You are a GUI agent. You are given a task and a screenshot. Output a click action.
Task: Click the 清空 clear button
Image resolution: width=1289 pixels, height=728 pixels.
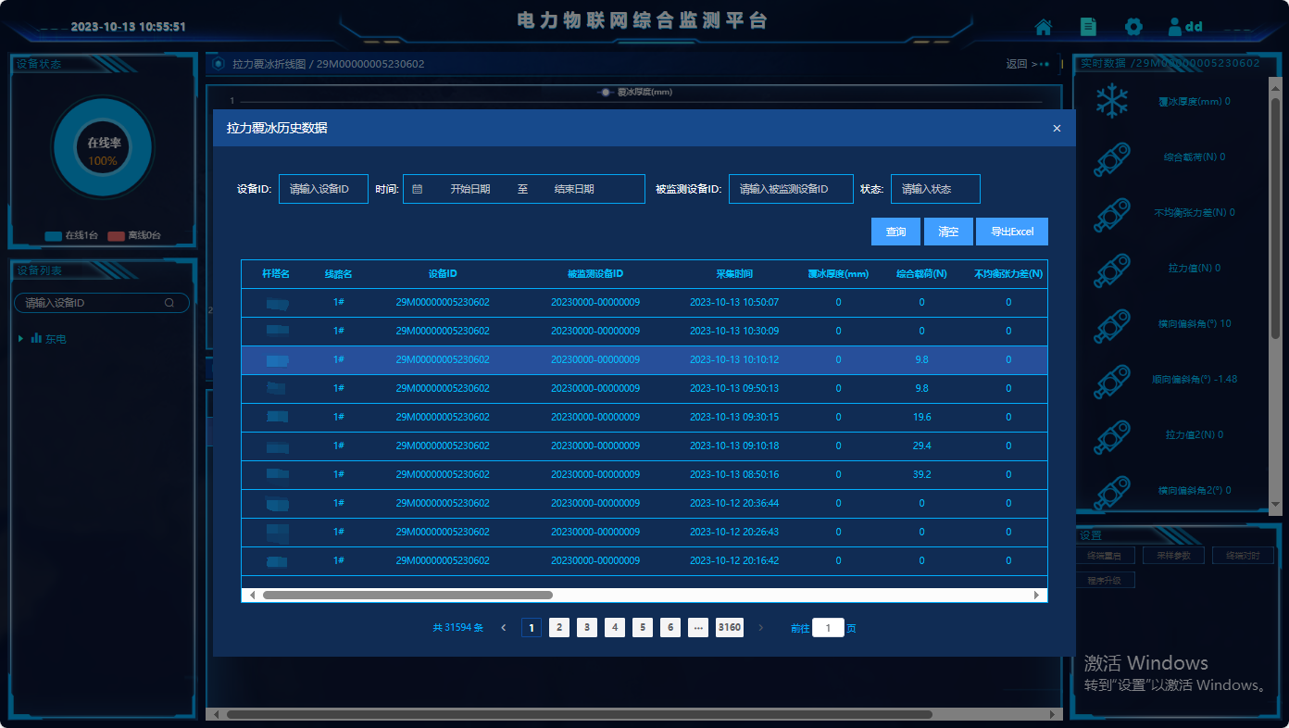[x=948, y=232]
